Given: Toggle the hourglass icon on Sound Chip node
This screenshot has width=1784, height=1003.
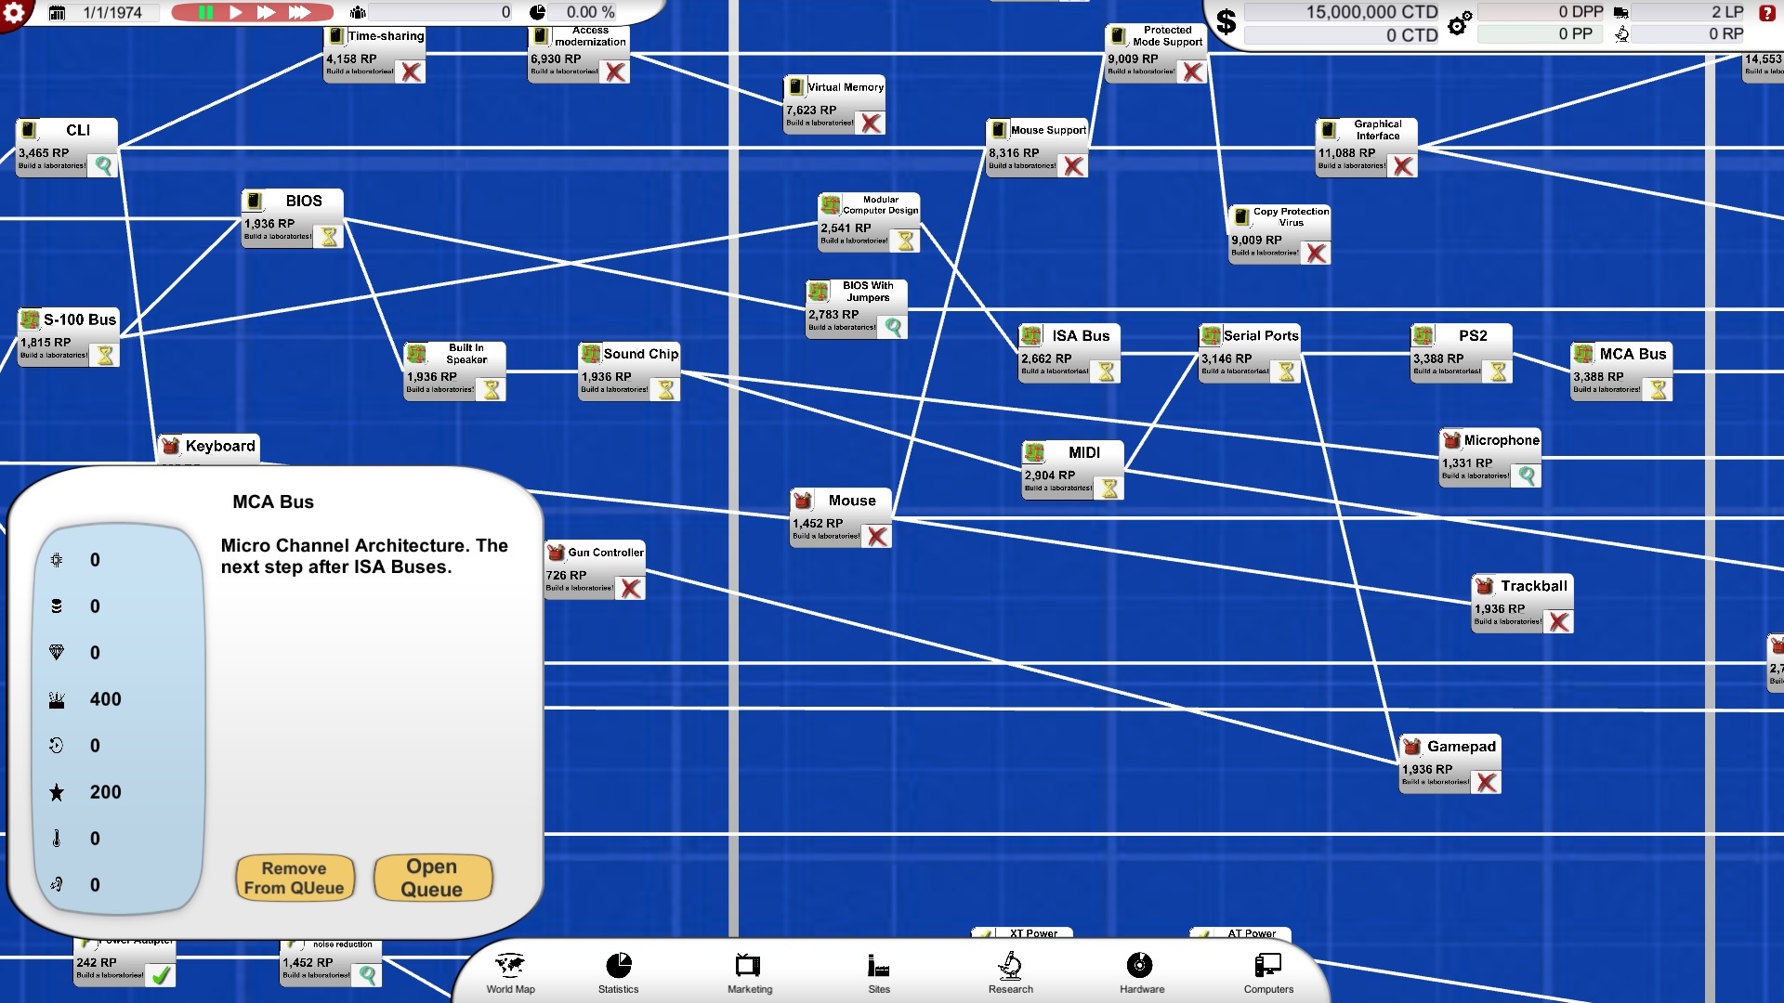Looking at the screenshot, I should click(x=666, y=390).
